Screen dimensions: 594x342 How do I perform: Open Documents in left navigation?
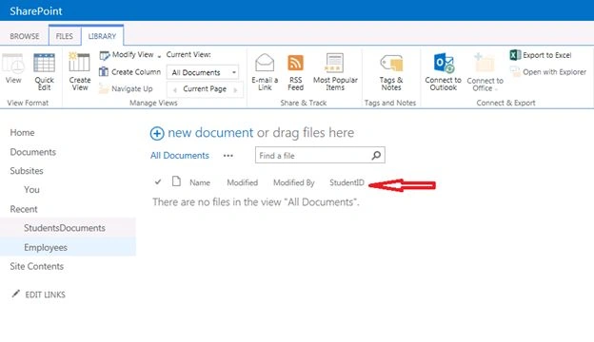point(33,152)
